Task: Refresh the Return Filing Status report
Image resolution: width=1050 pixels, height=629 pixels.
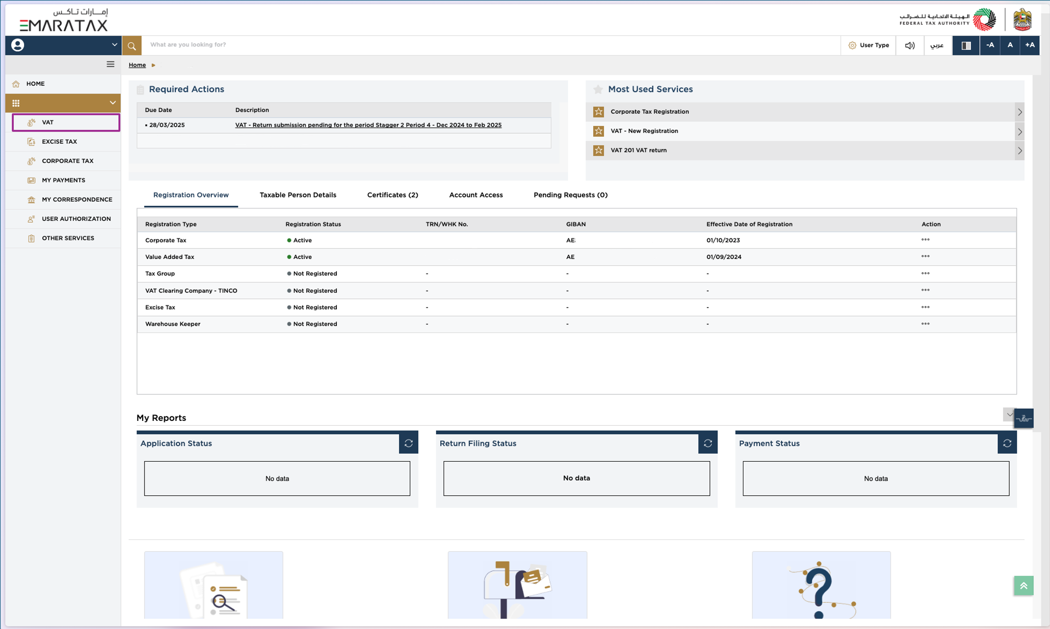Action: click(707, 443)
